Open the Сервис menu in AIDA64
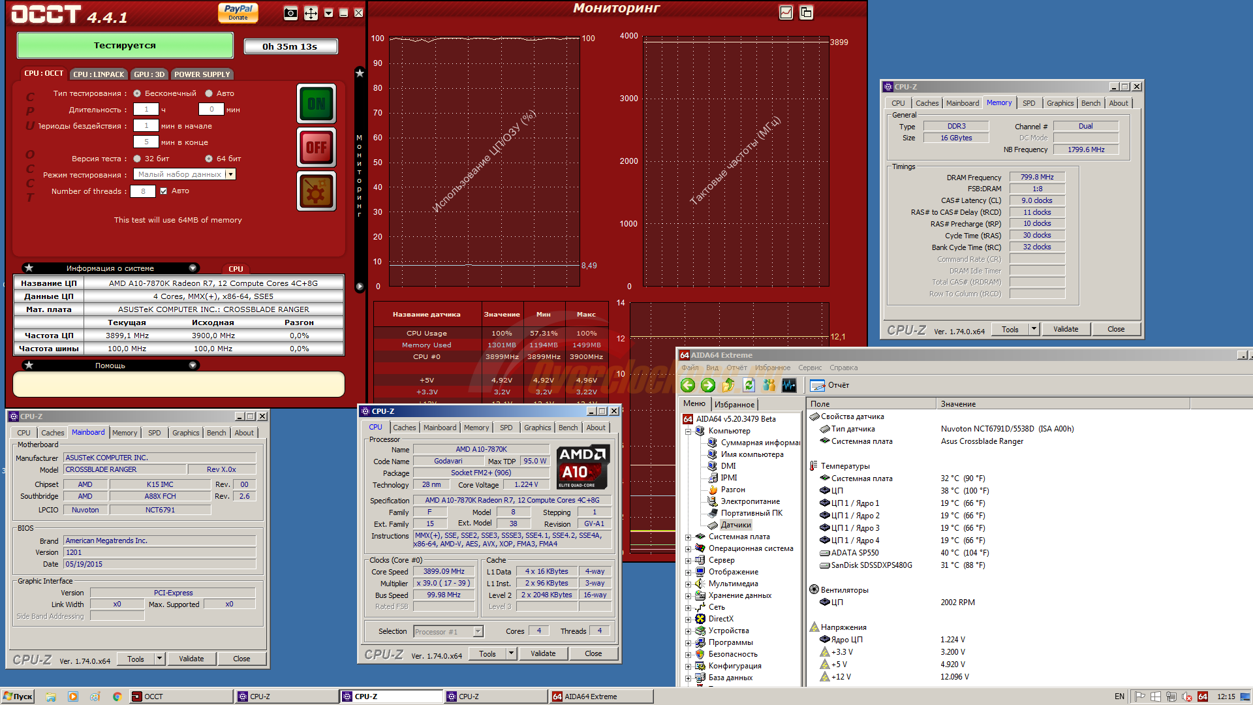Image resolution: width=1253 pixels, height=705 pixels. coord(809,368)
